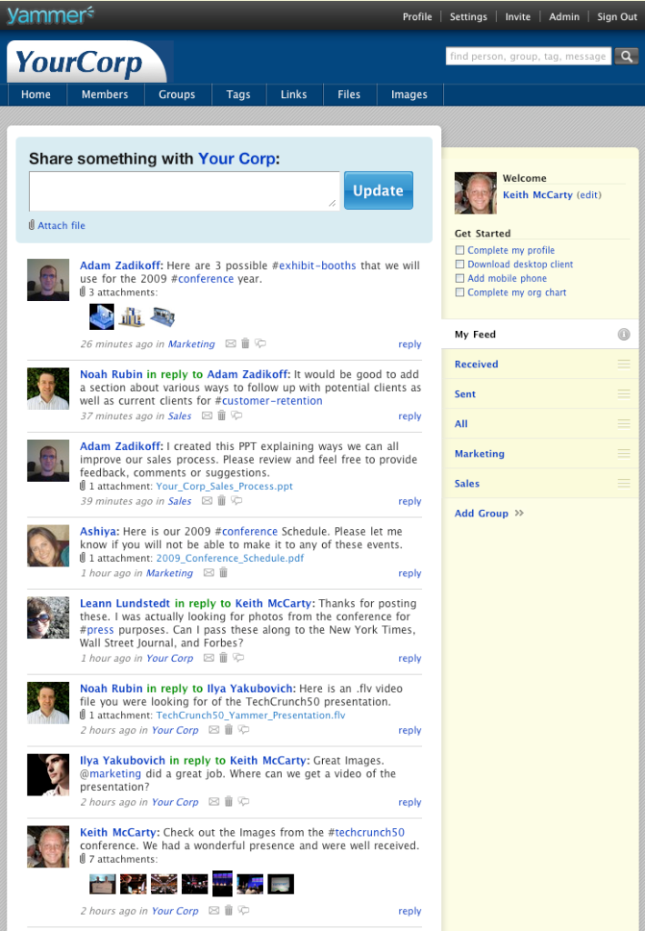Click envelope icon on Keith's techcrunch50 post
This screenshot has width=645, height=931.
tap(214, 910)
